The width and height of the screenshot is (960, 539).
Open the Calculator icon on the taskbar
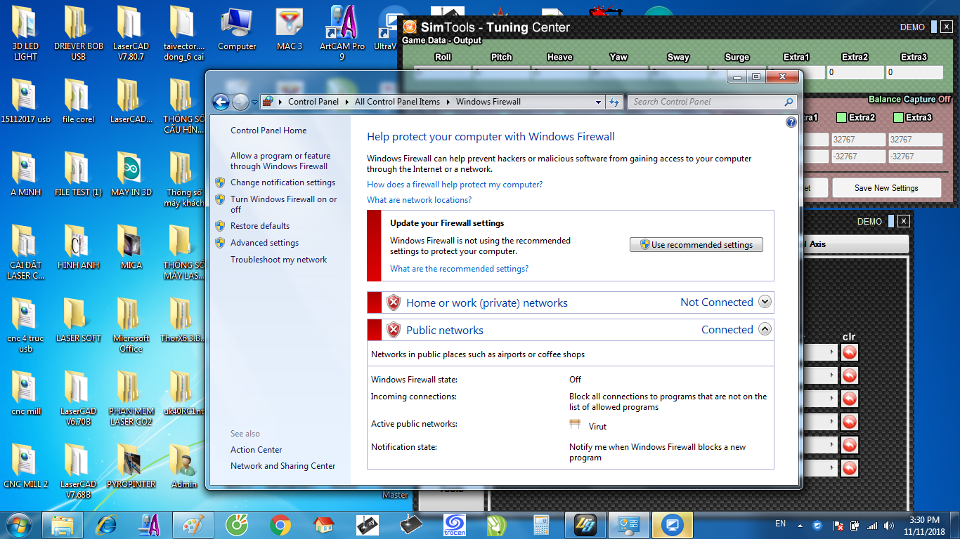coord(541,524)
